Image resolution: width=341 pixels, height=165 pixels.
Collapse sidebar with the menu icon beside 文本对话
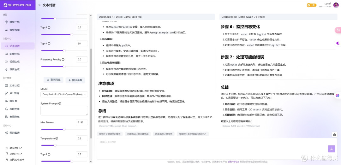pos(39,5)
